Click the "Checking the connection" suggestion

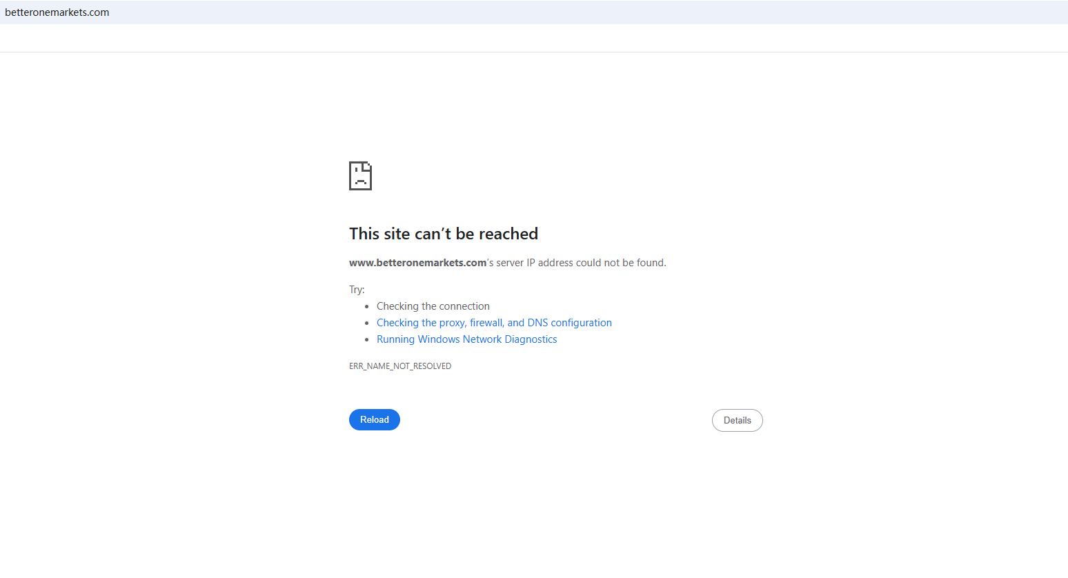pyautogui.click(x=433, y=306)
